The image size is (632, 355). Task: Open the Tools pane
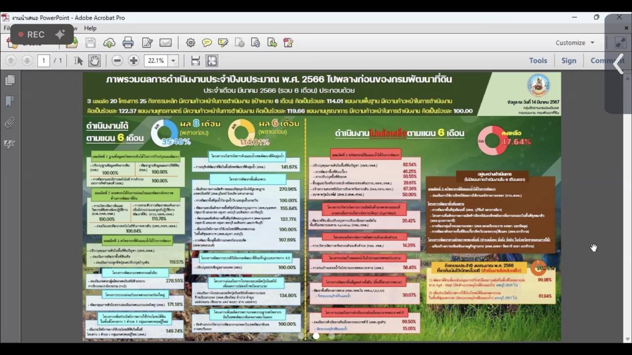coord(538,61)
